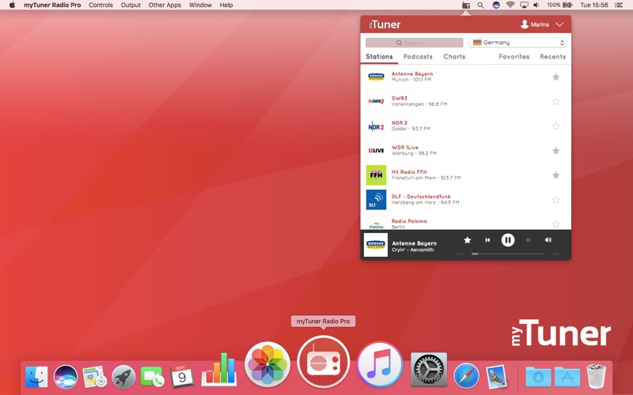Click 'Cryin' - Aerosmith' track title
Image resolution: width=633 pixels, height=395 pixels.
point(412,250)
